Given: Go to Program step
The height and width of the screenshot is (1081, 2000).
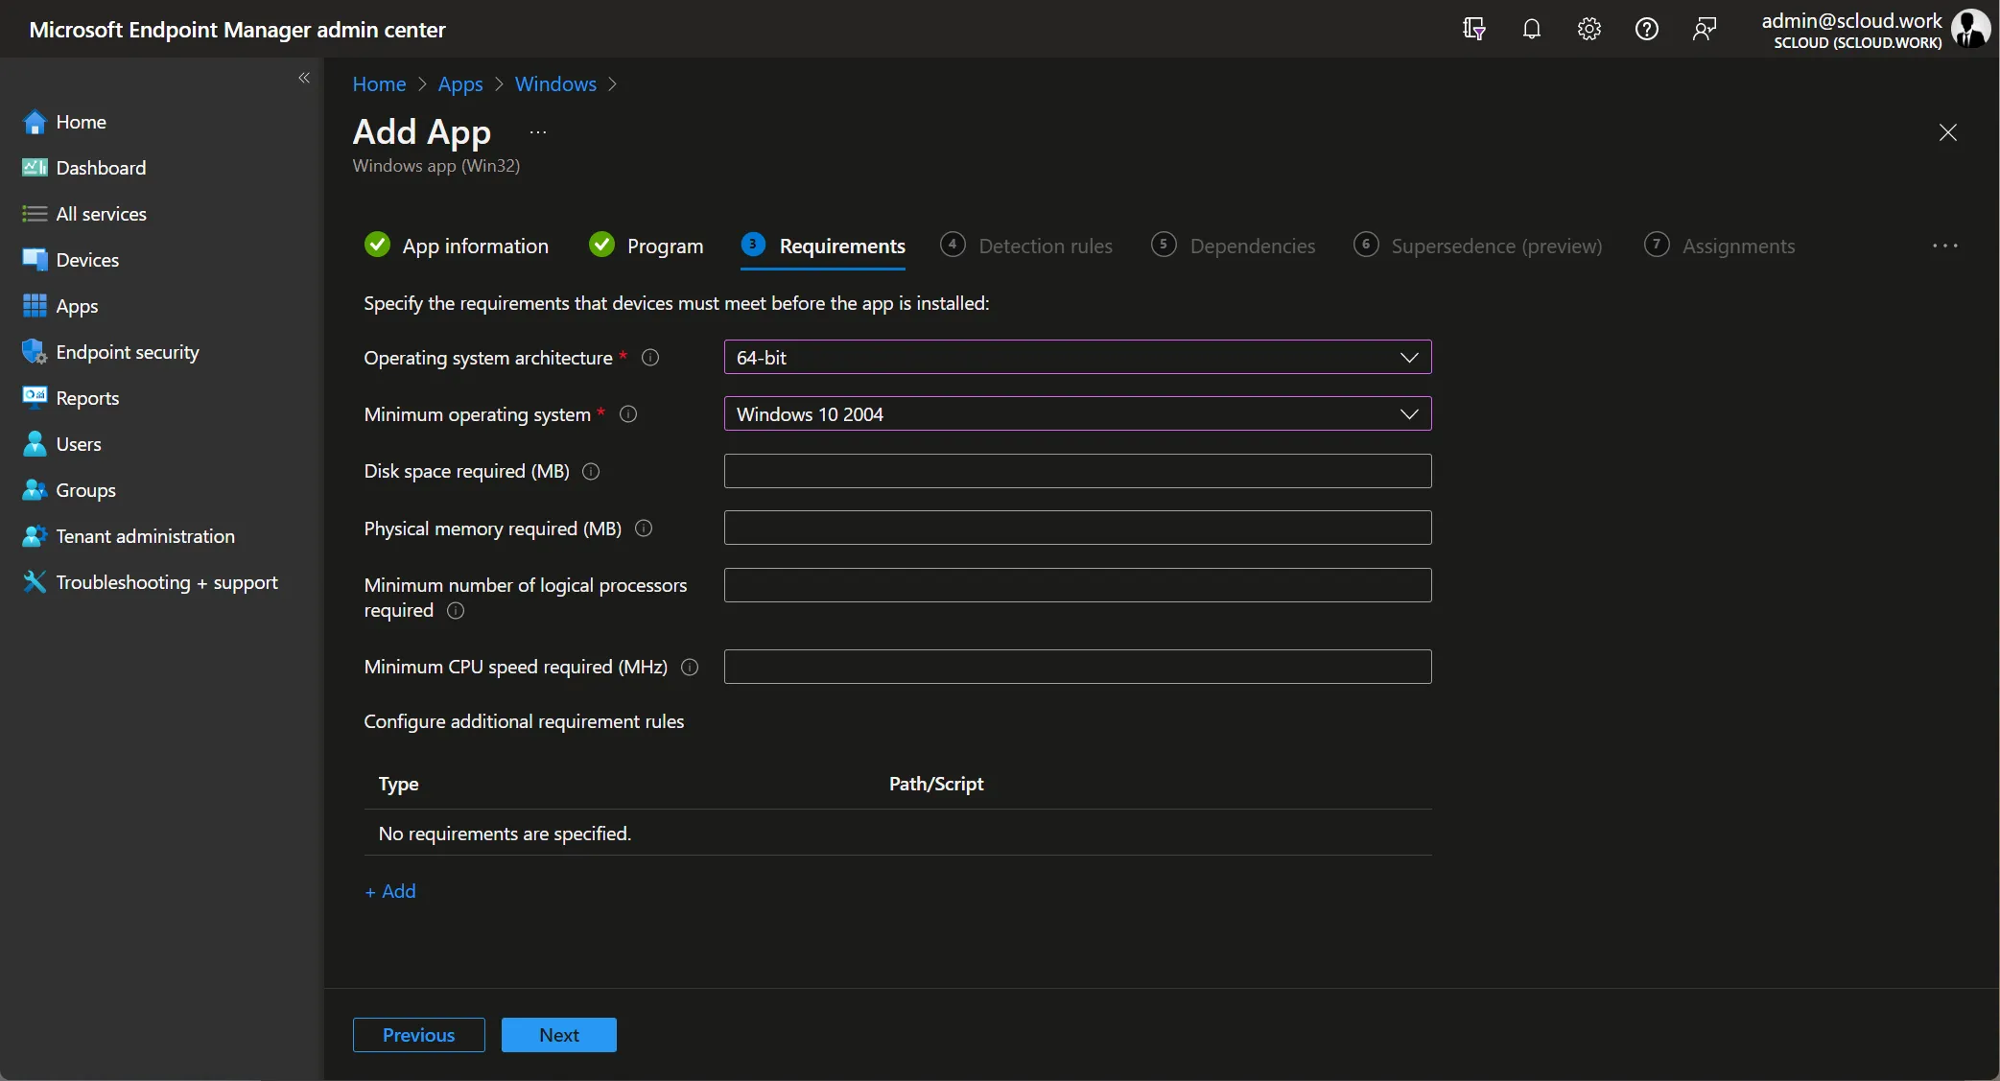Looking at the screenshot, I should (x=647, y=247).
